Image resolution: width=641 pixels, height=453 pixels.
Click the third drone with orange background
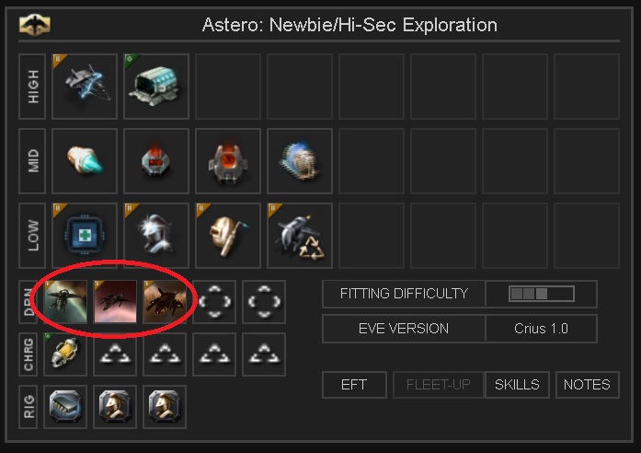click(x=165, y=302)
